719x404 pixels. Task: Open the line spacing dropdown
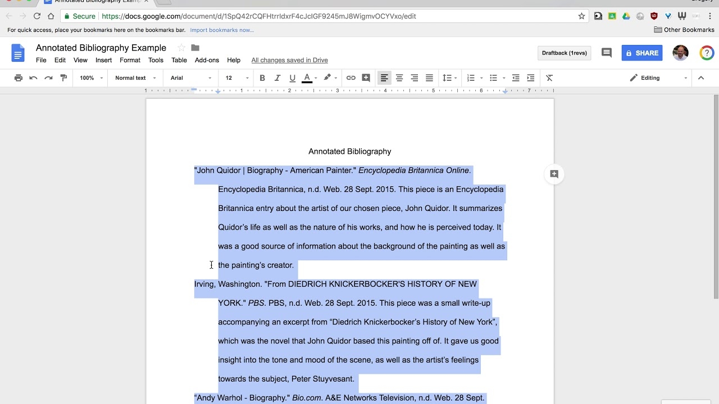click(x=449, y=77)
